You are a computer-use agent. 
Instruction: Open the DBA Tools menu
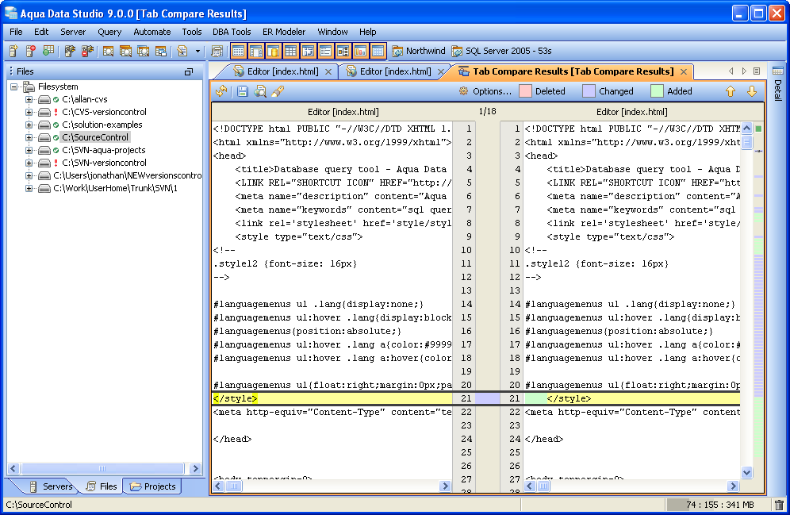tap(232, 32)
